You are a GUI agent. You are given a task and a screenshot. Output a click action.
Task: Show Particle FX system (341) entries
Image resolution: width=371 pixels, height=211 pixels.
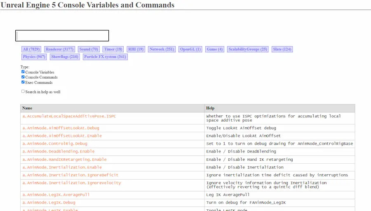click(x=105, y=57)
